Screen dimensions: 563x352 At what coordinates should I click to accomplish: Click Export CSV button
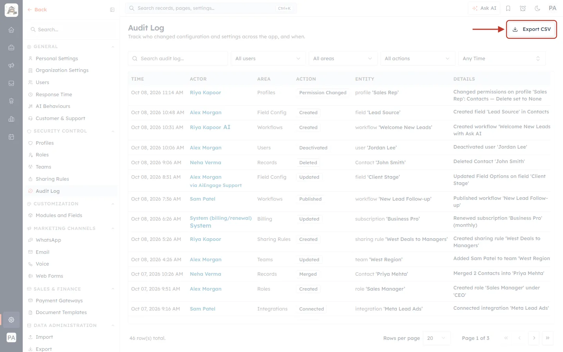[x=531, y=29]
